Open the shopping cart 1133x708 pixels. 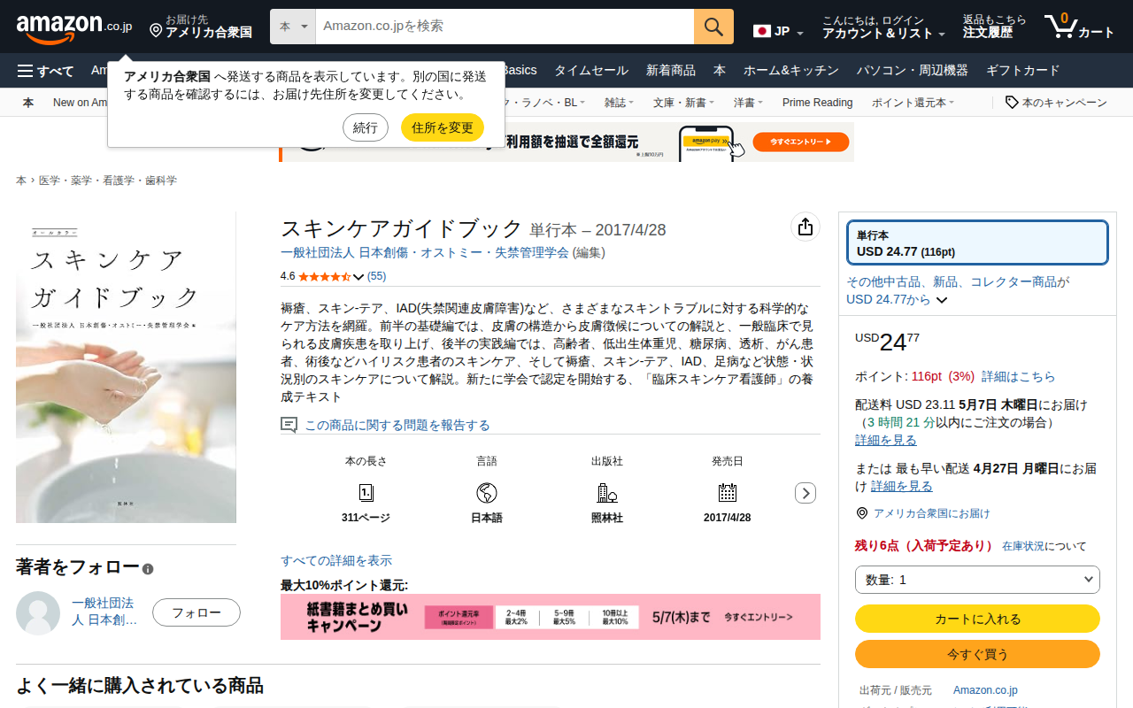pyautogui.click(x=1079, y=27)
